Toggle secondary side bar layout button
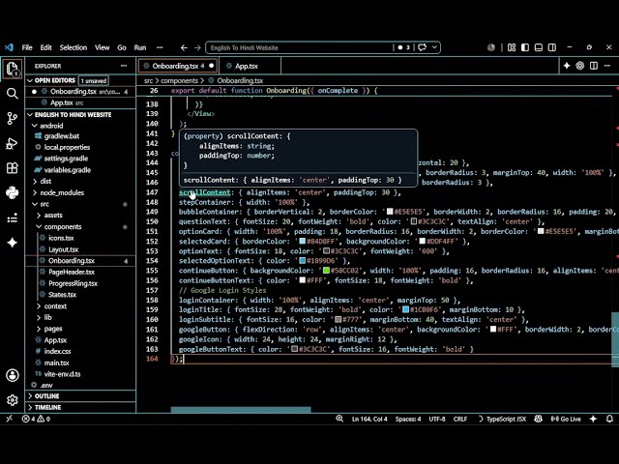The height and width of the screenshot is (464, 619). coord(552,47)
